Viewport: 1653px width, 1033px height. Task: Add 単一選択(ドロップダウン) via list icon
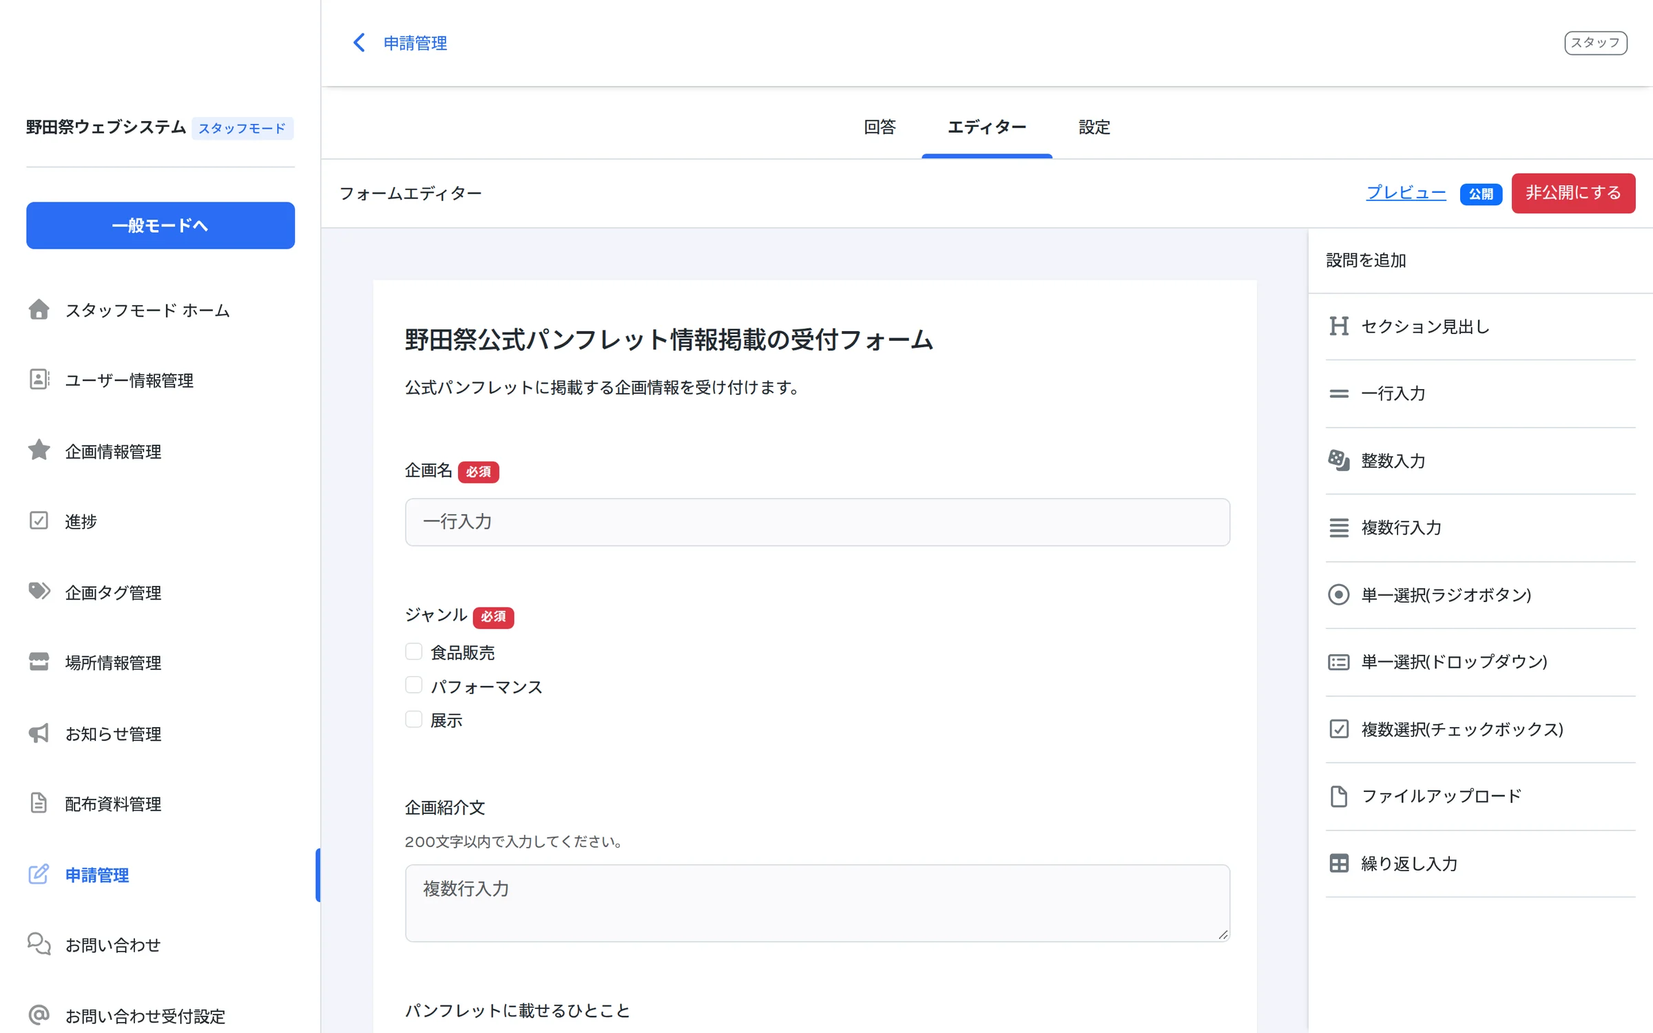1338,662
